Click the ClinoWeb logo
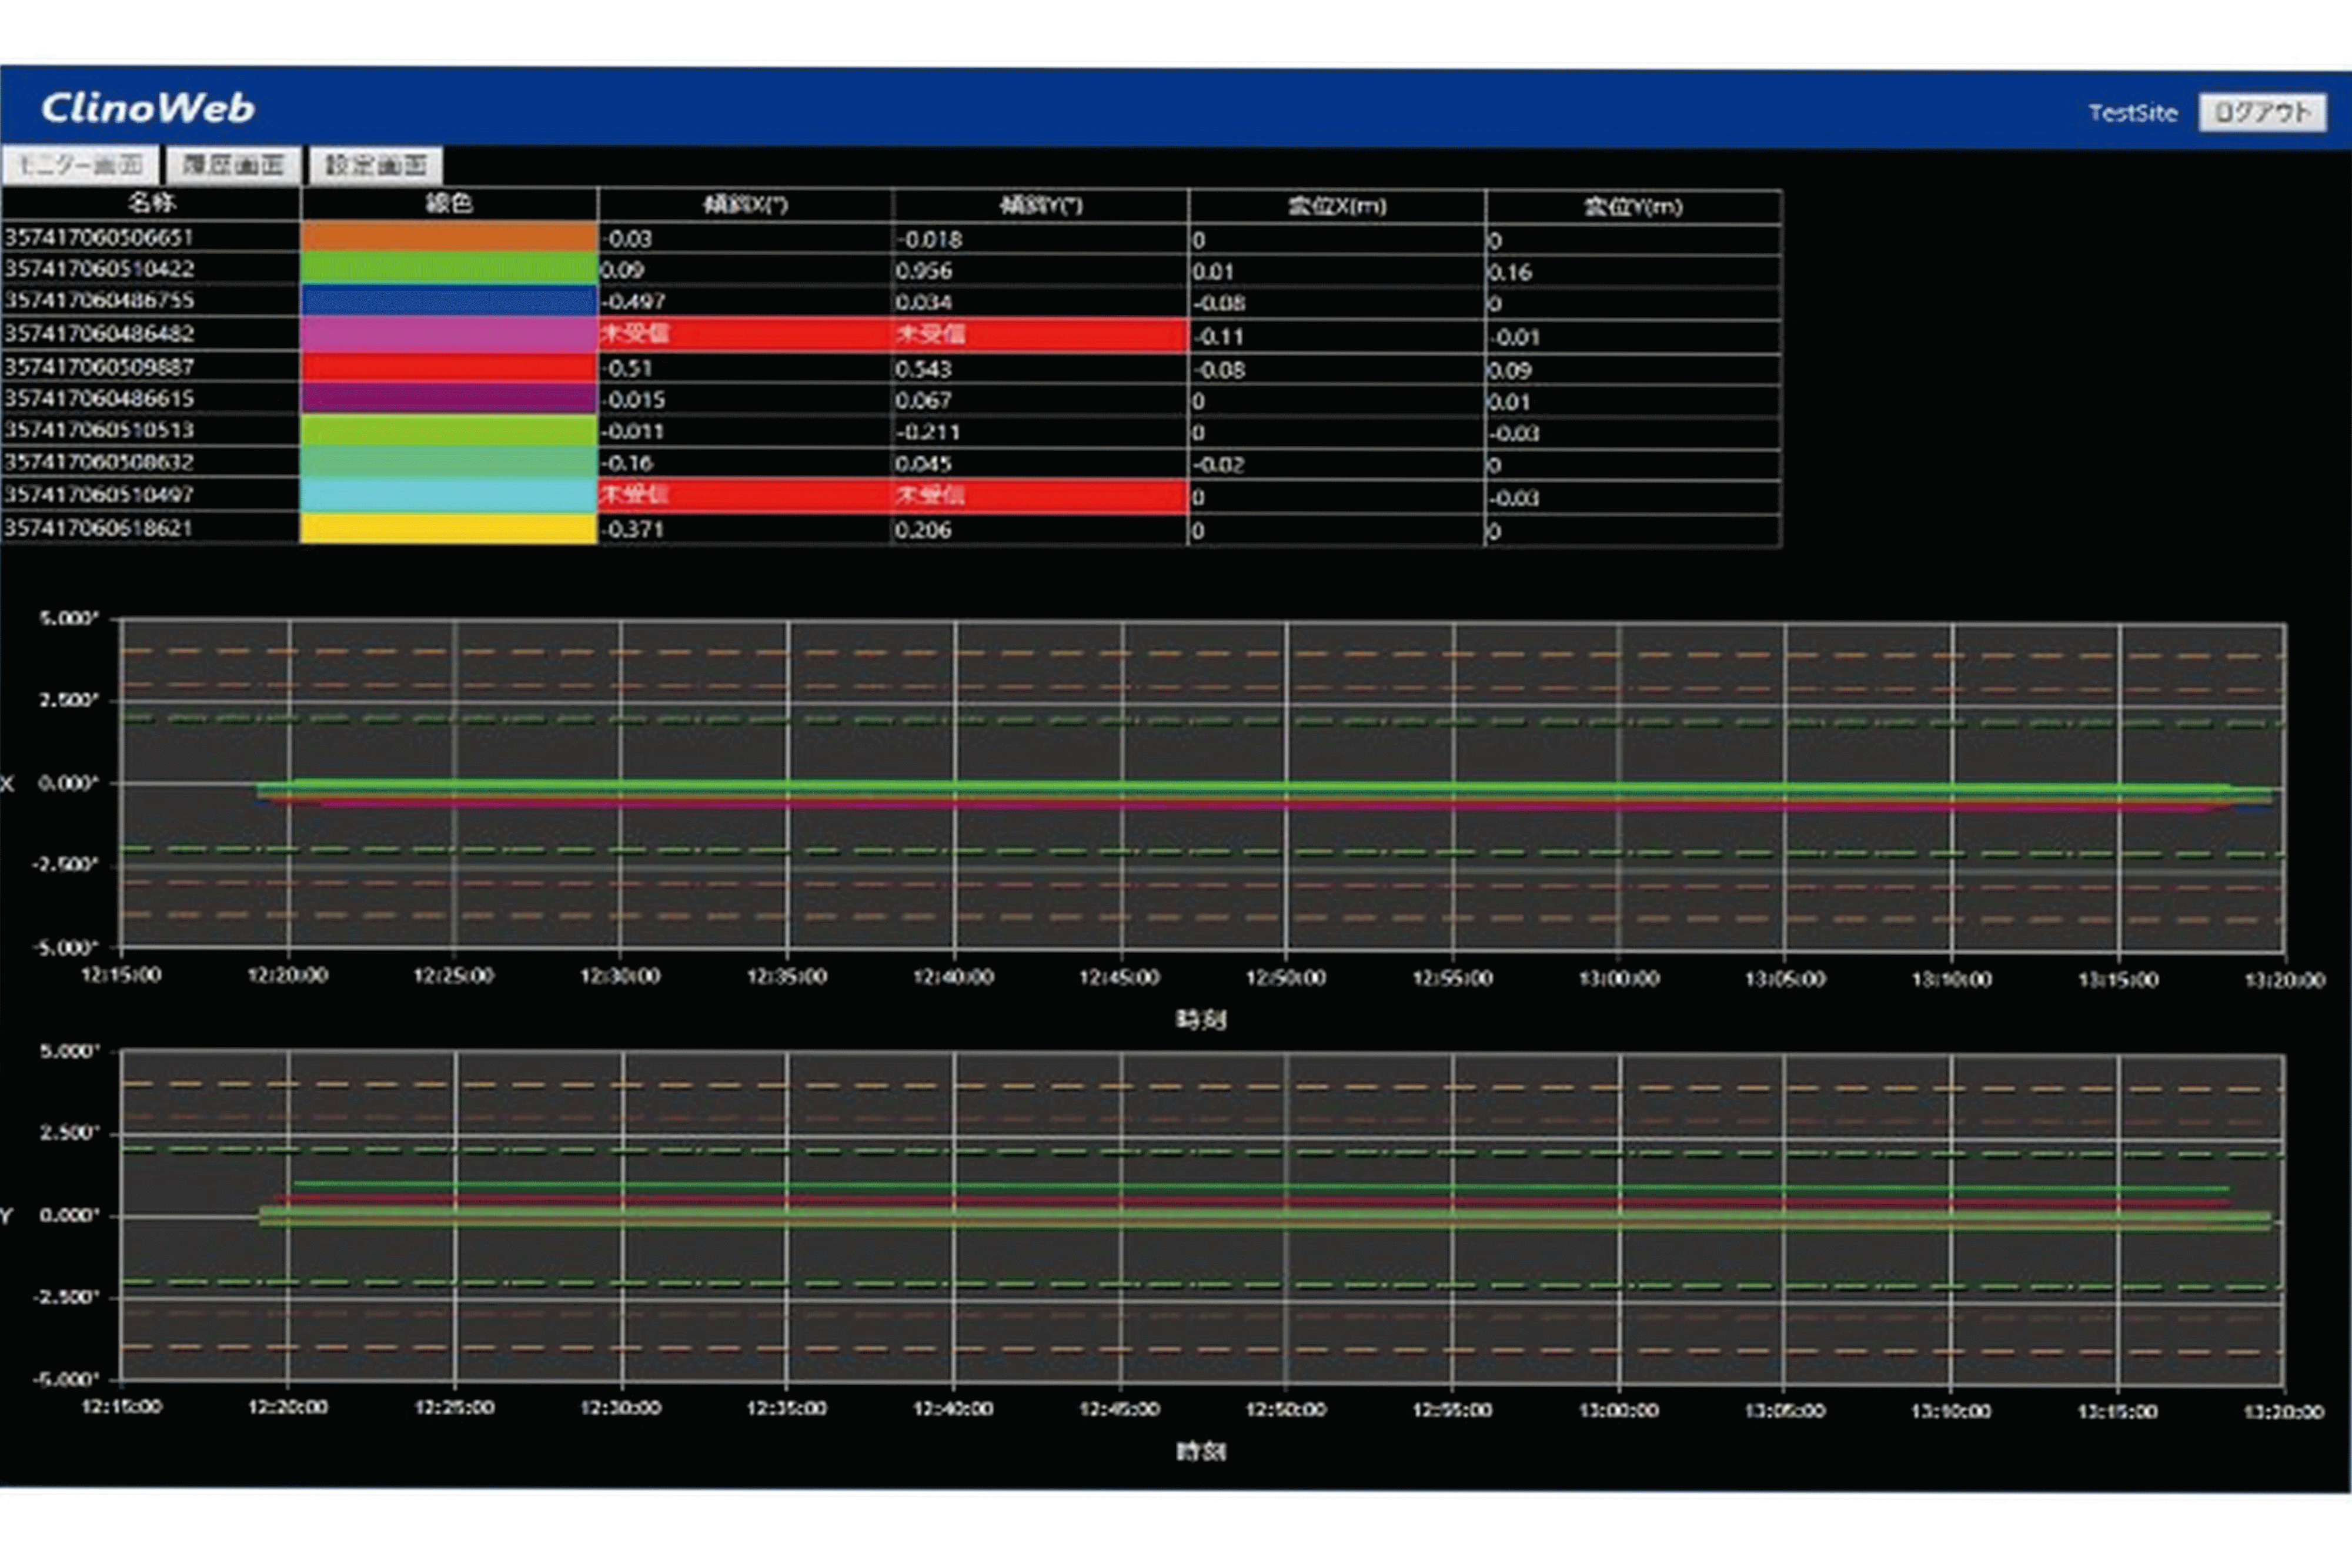 [x=147, y=108]
